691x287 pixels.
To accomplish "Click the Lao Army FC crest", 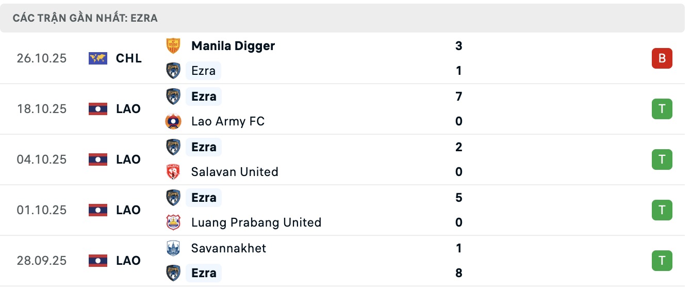I will pos(173,121).
